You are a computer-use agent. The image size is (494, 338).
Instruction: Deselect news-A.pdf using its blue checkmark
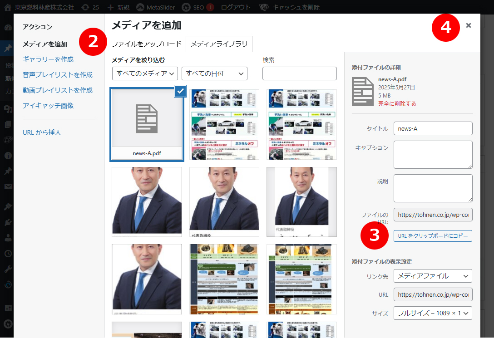180,91
